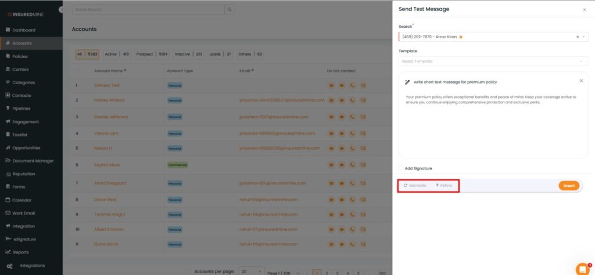595x275 pixels.
Task: Click the smart search magnifier icon
Action: tap(230, 10)
